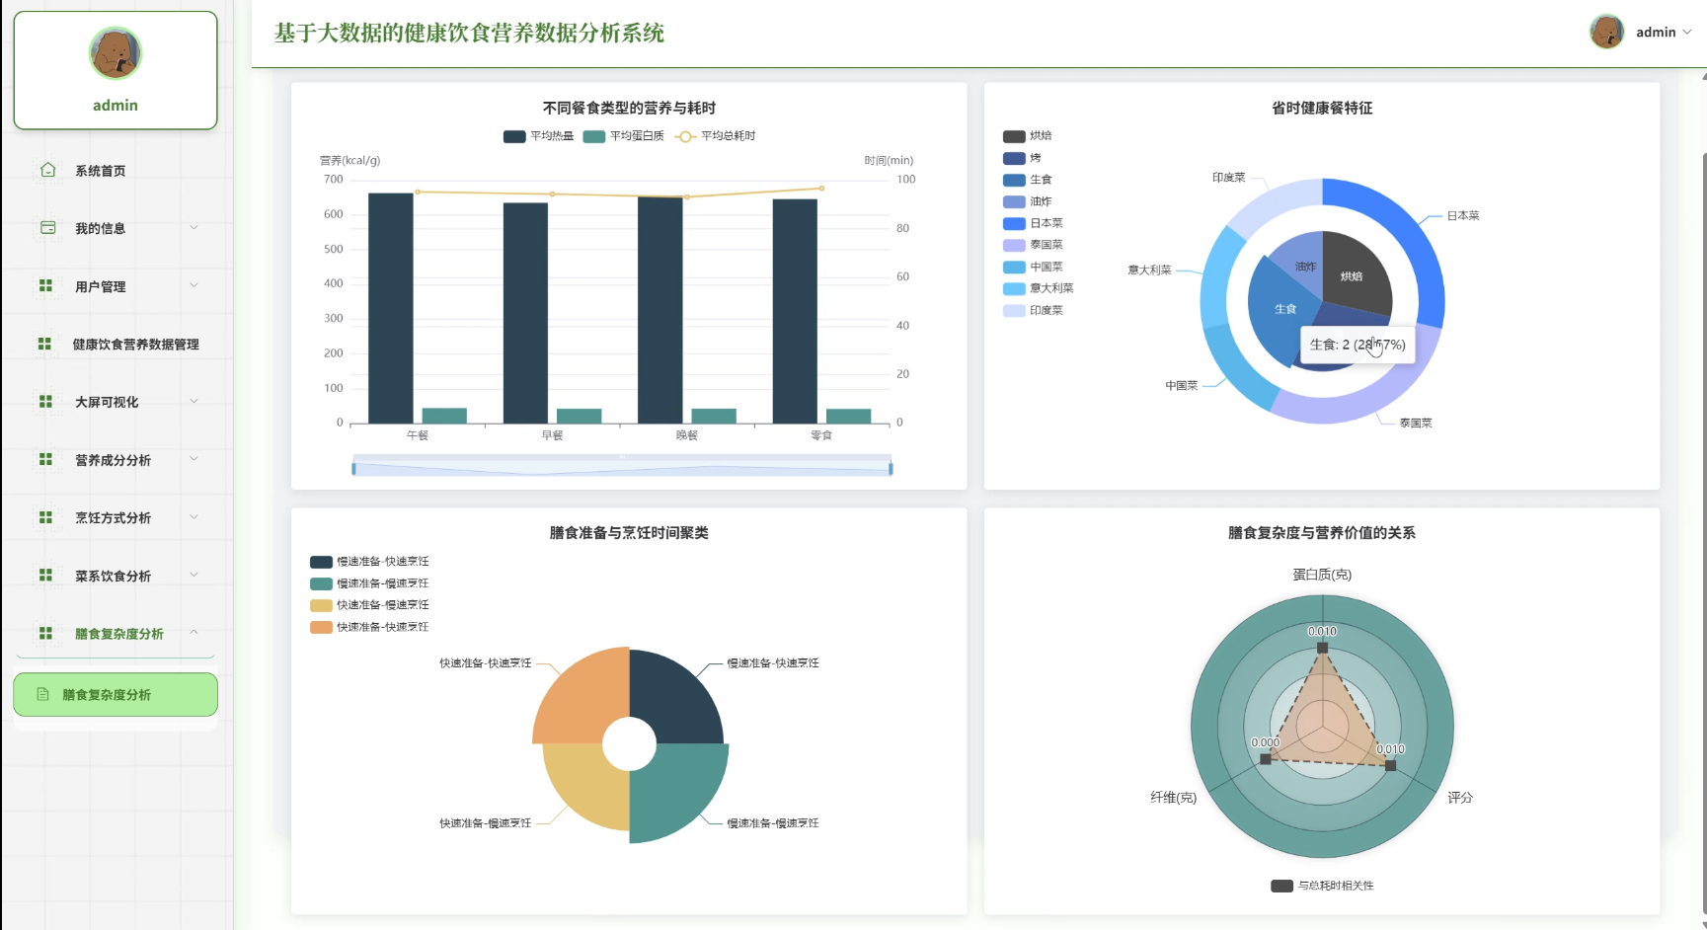Image resolution: width=1707 pixels, height=930 pixels.
Task: Click the 午餐 dark calorie bar
Action: 391,308
